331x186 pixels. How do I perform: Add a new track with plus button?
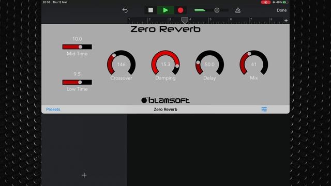84,175
